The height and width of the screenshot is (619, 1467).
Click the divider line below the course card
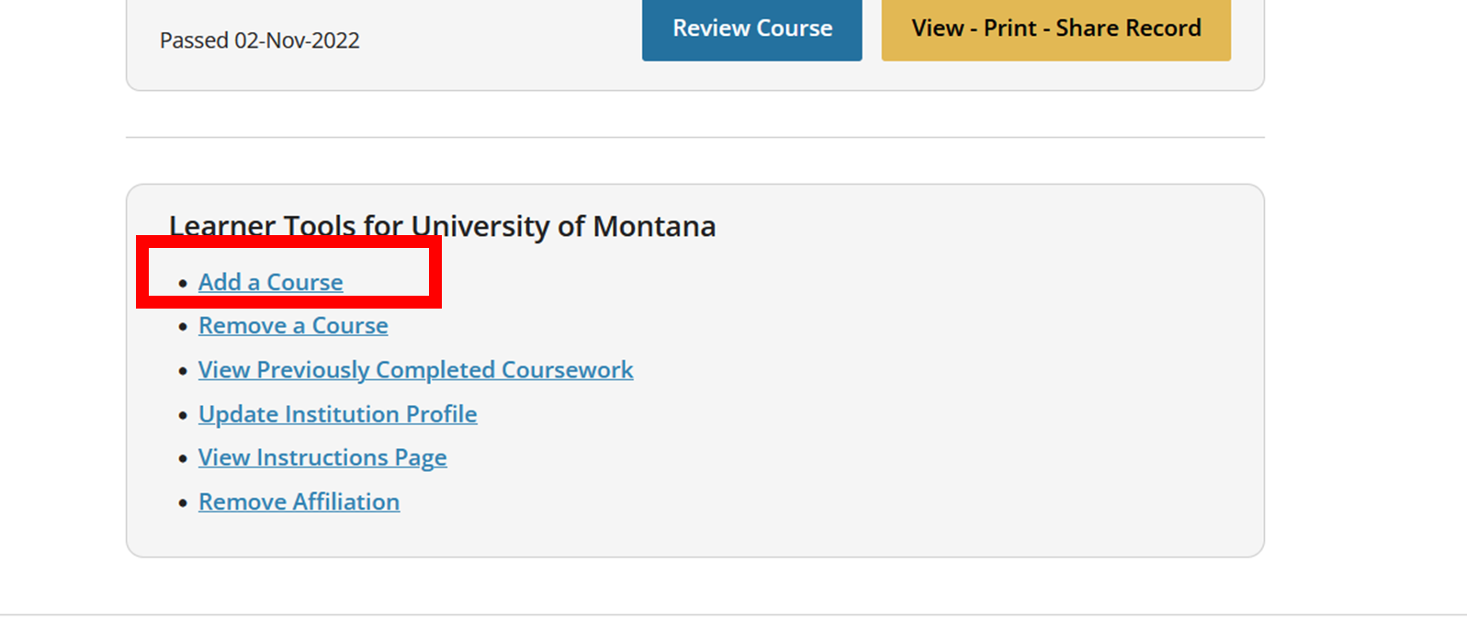click(x=695, y=136)
